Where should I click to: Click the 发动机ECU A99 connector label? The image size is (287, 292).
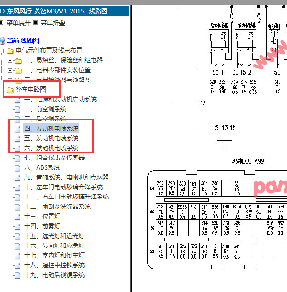pyautogui.click(x=248, y=161)
